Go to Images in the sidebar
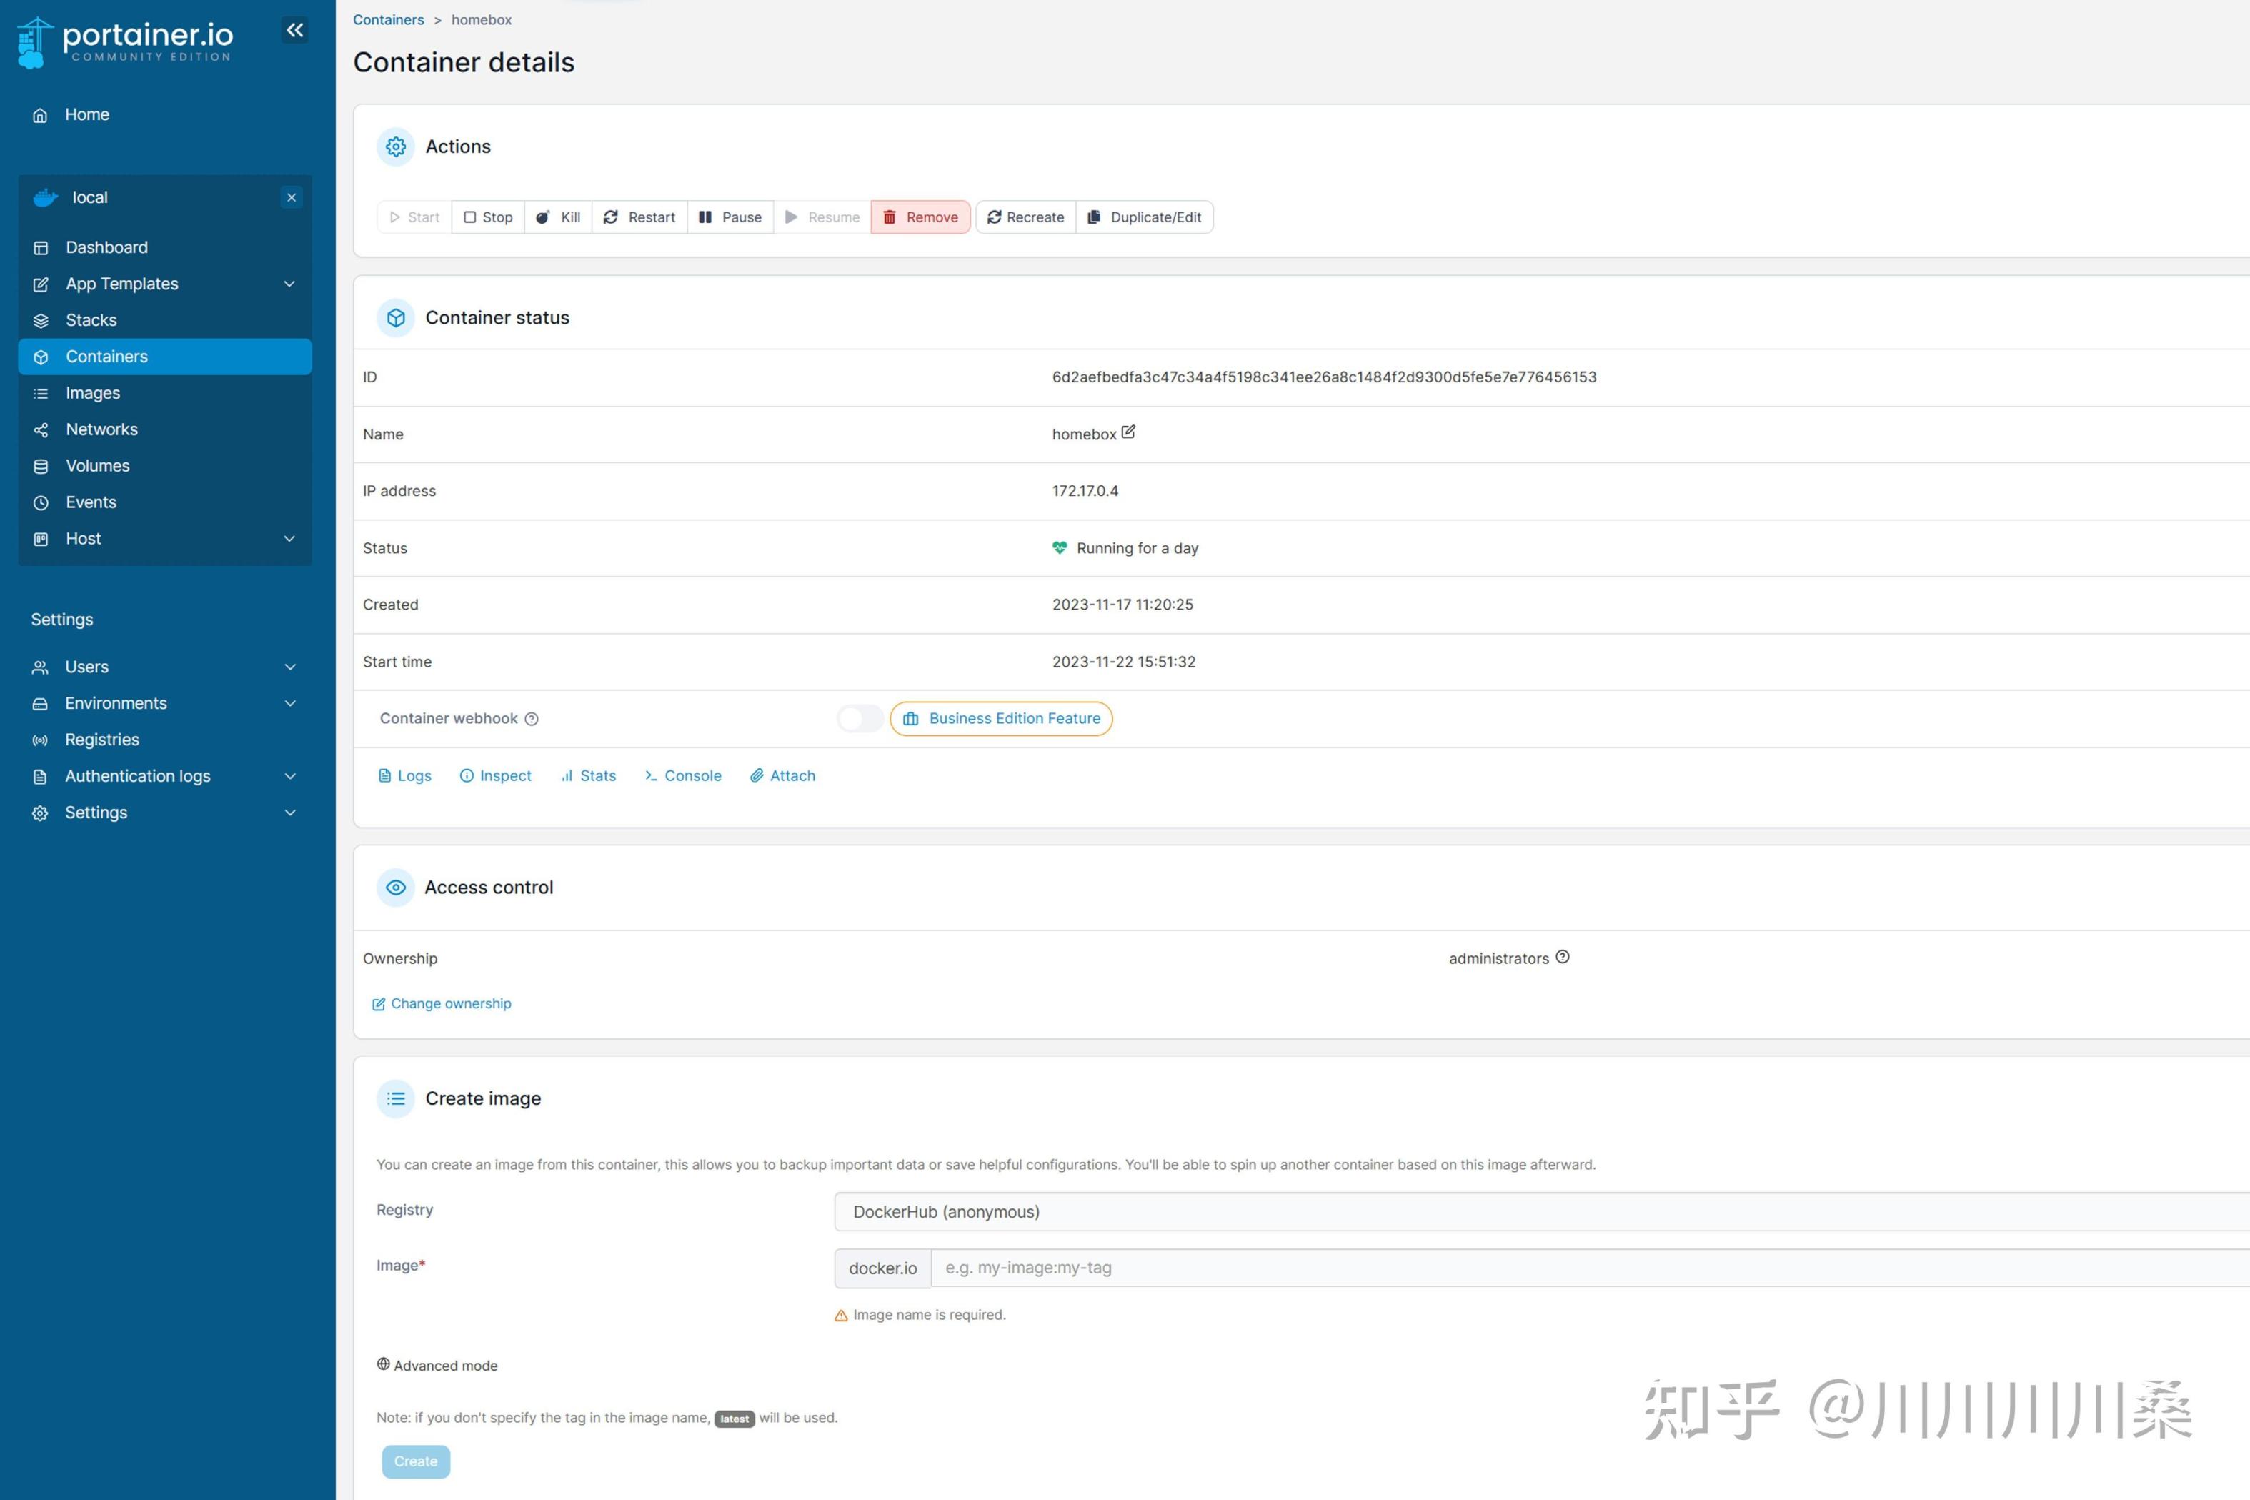This screenshot has height=1500, width=2250. point(93,393)
